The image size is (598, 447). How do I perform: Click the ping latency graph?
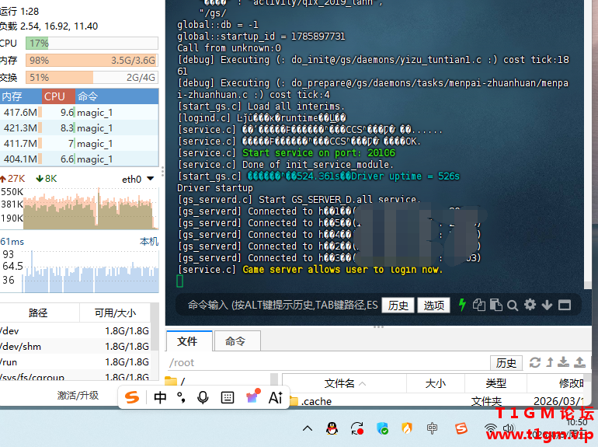click(x=91, y=271)
